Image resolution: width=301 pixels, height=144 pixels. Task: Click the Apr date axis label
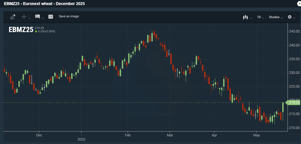214,135
